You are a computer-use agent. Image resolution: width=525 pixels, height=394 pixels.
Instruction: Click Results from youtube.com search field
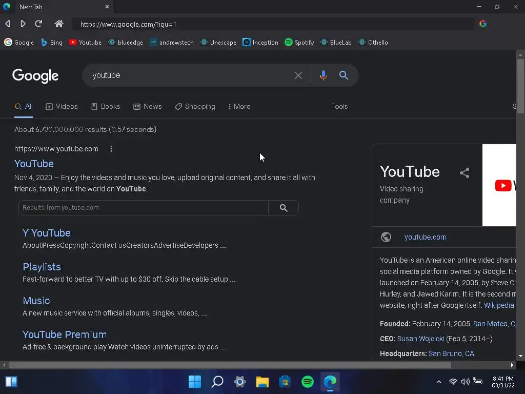tap(144, 208)
